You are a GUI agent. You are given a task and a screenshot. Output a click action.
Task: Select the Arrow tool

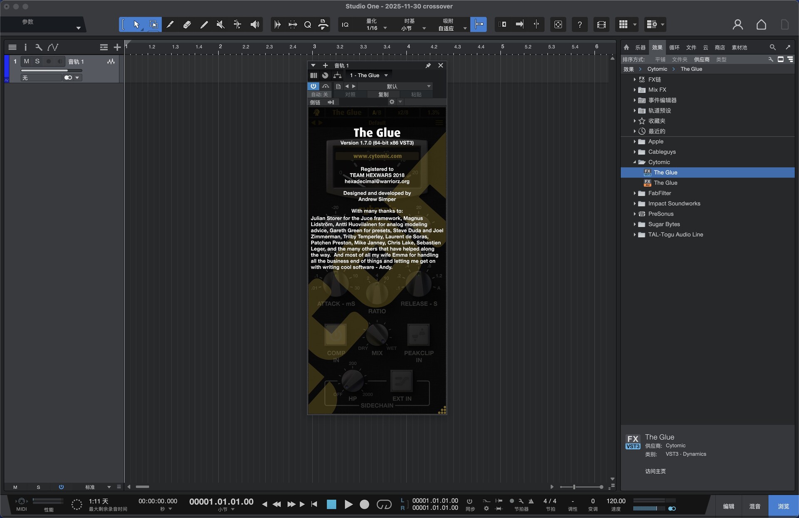pos(136,24)
